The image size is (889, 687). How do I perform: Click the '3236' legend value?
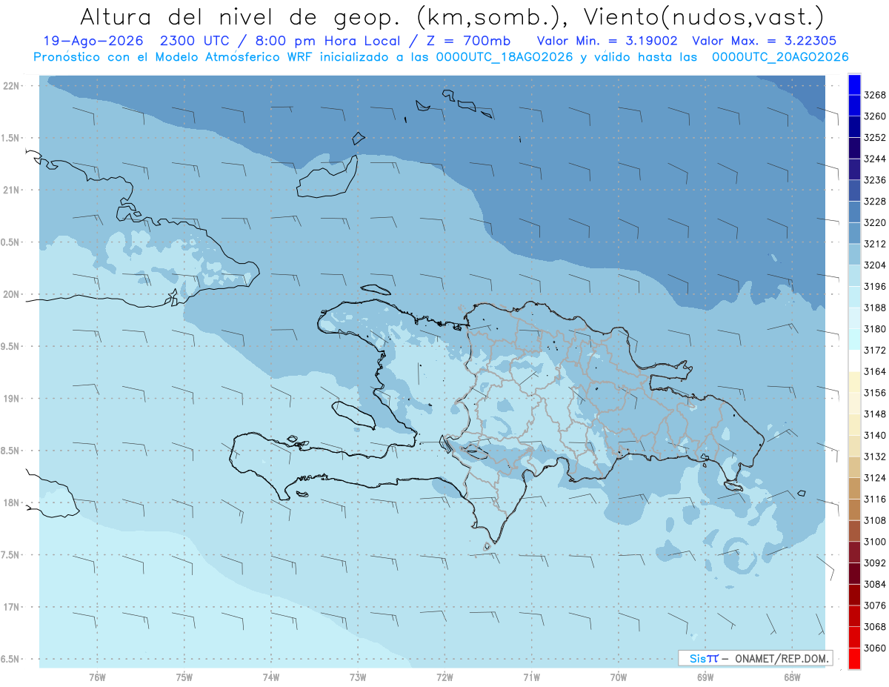[x=875, y=180]
